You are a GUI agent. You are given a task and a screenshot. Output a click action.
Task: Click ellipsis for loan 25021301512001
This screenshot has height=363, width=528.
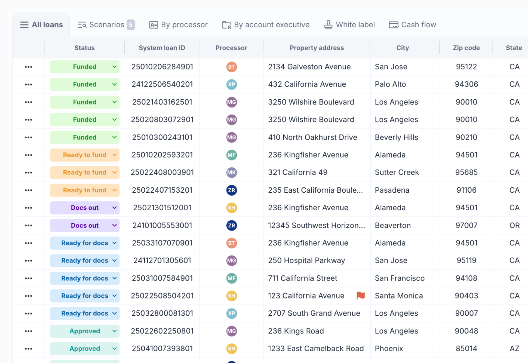pos(28,208)
